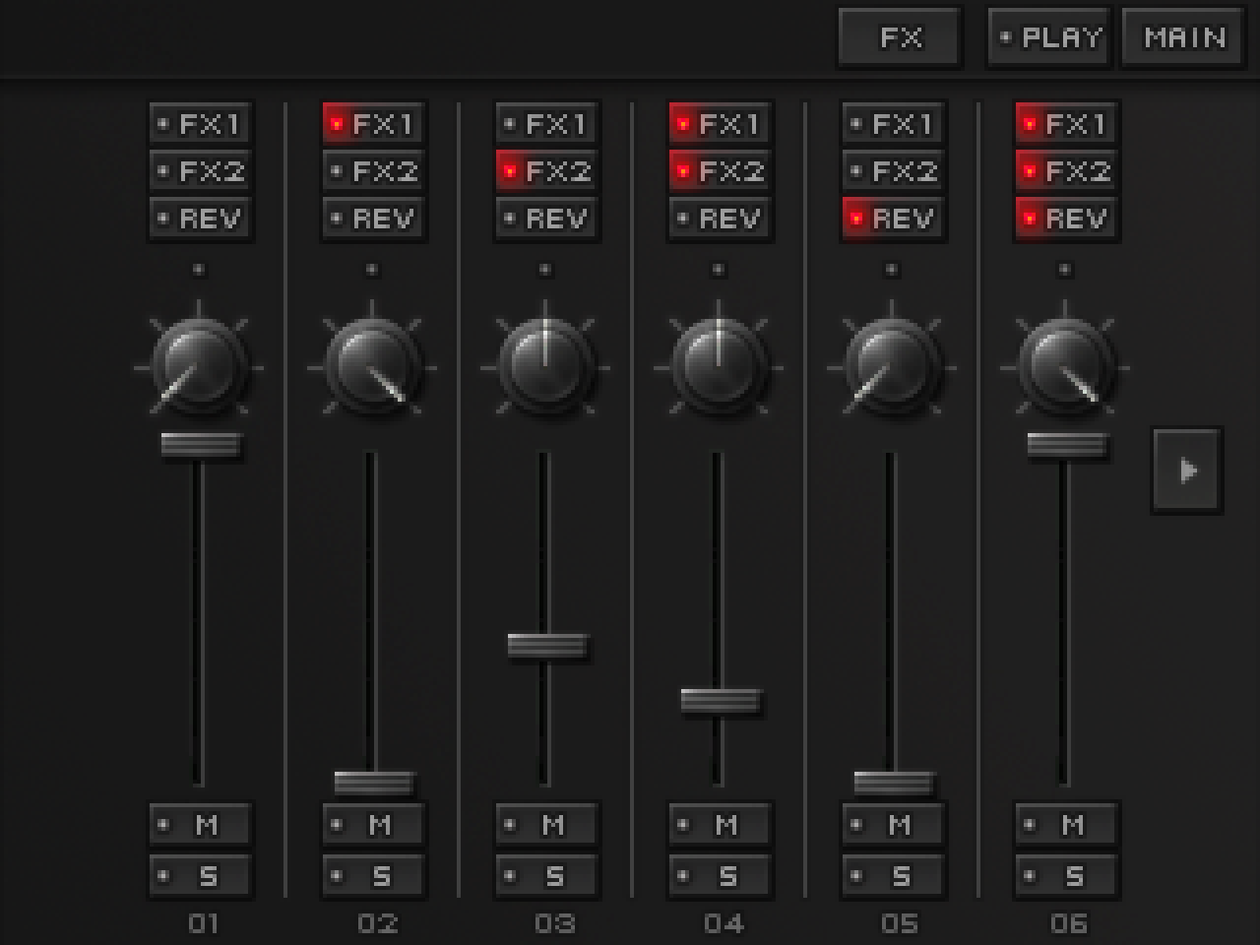Toggle the PLAY button
This screenshot has height=945, width=1260.
[x=1049, y=37]
